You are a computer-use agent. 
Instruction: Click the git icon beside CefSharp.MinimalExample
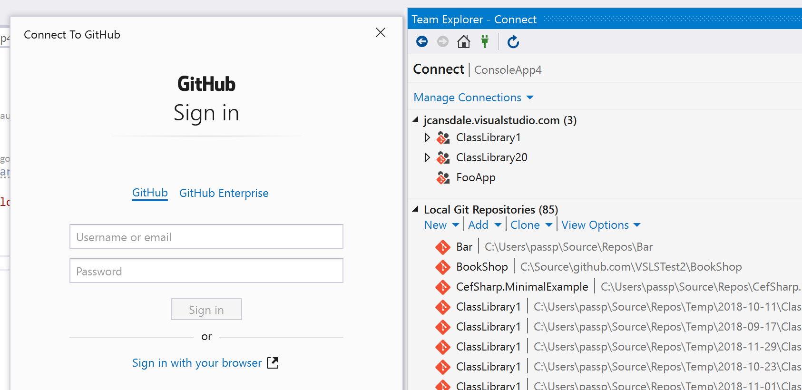coord(443,287)
